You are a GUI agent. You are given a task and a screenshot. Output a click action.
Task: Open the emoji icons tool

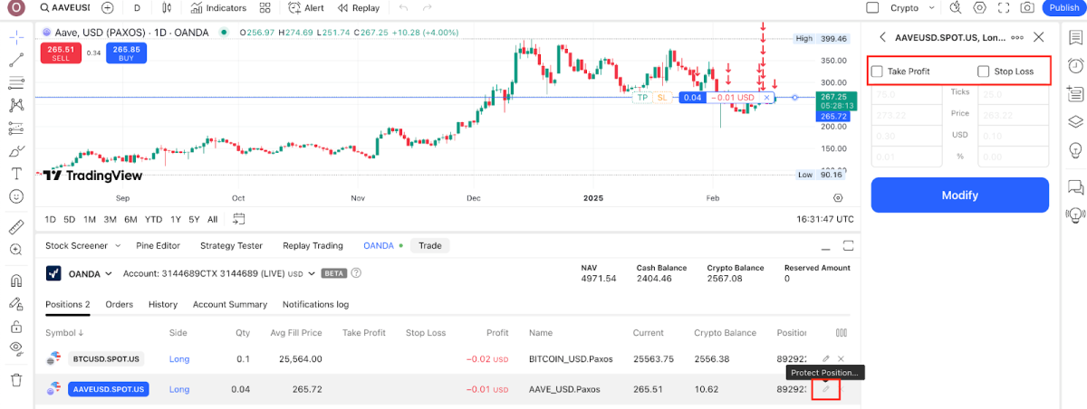(16, 195)
